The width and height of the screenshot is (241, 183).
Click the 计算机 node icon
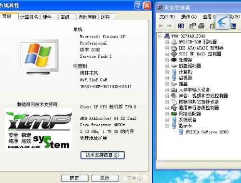click(174, 72)
